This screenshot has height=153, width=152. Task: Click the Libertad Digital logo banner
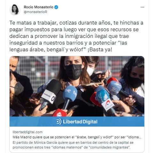click(77, 121)
